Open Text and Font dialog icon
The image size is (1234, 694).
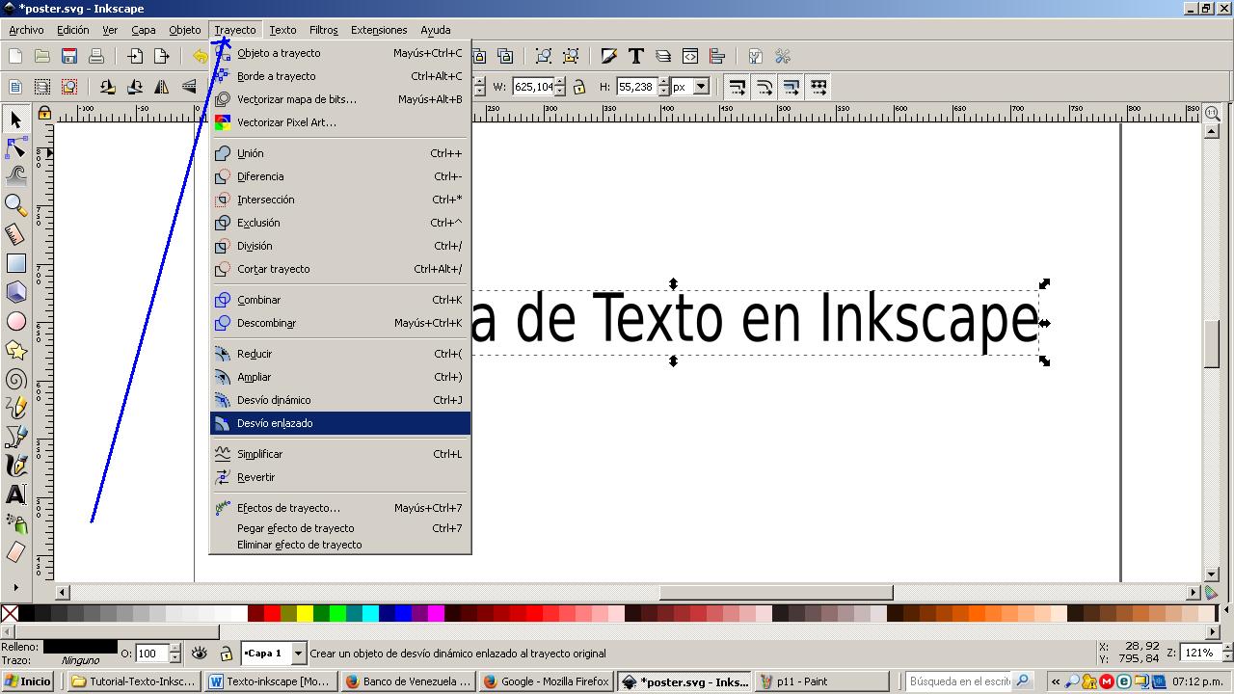click(x=636, y=56)
